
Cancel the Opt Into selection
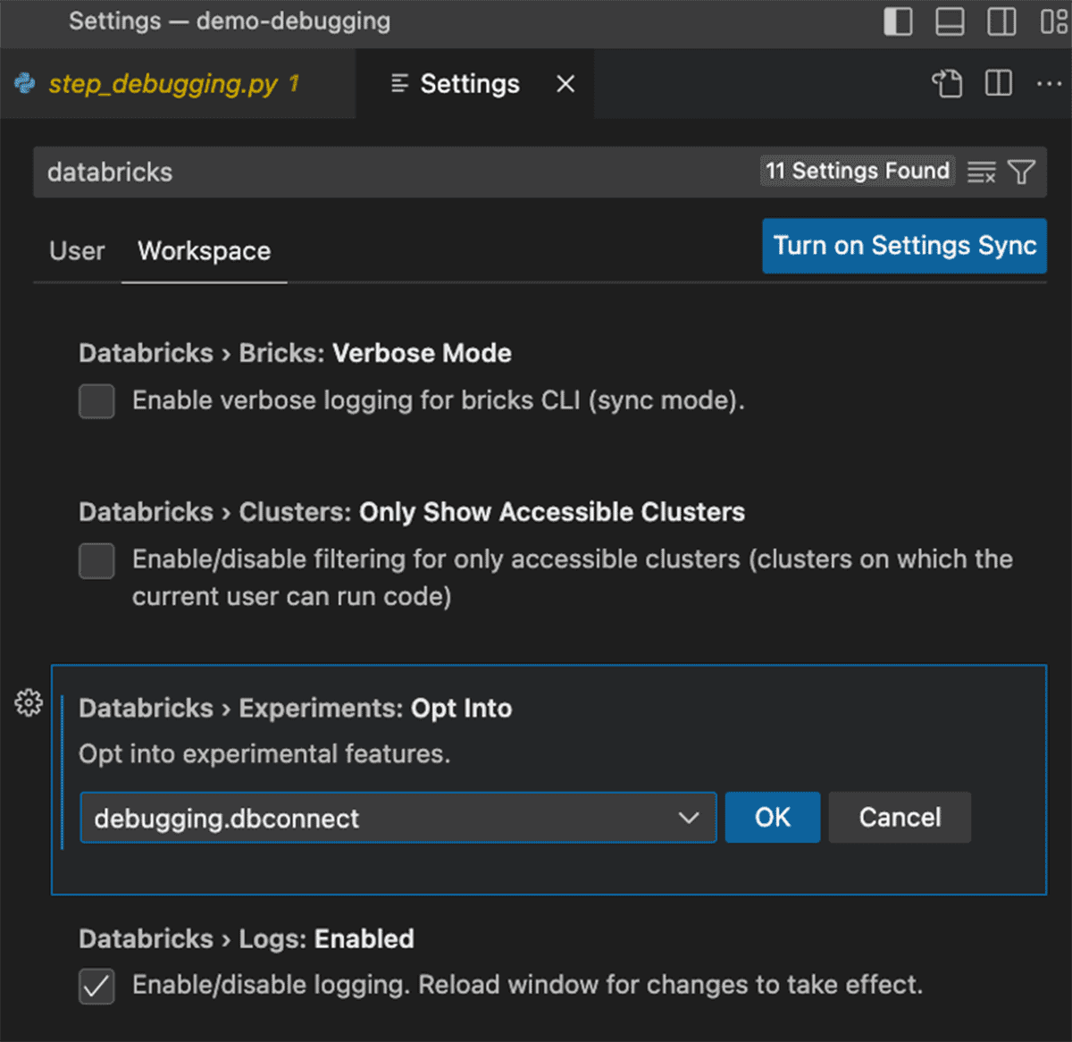(900, 818)
